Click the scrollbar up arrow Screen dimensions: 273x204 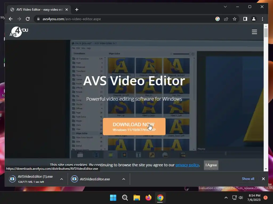266,26
